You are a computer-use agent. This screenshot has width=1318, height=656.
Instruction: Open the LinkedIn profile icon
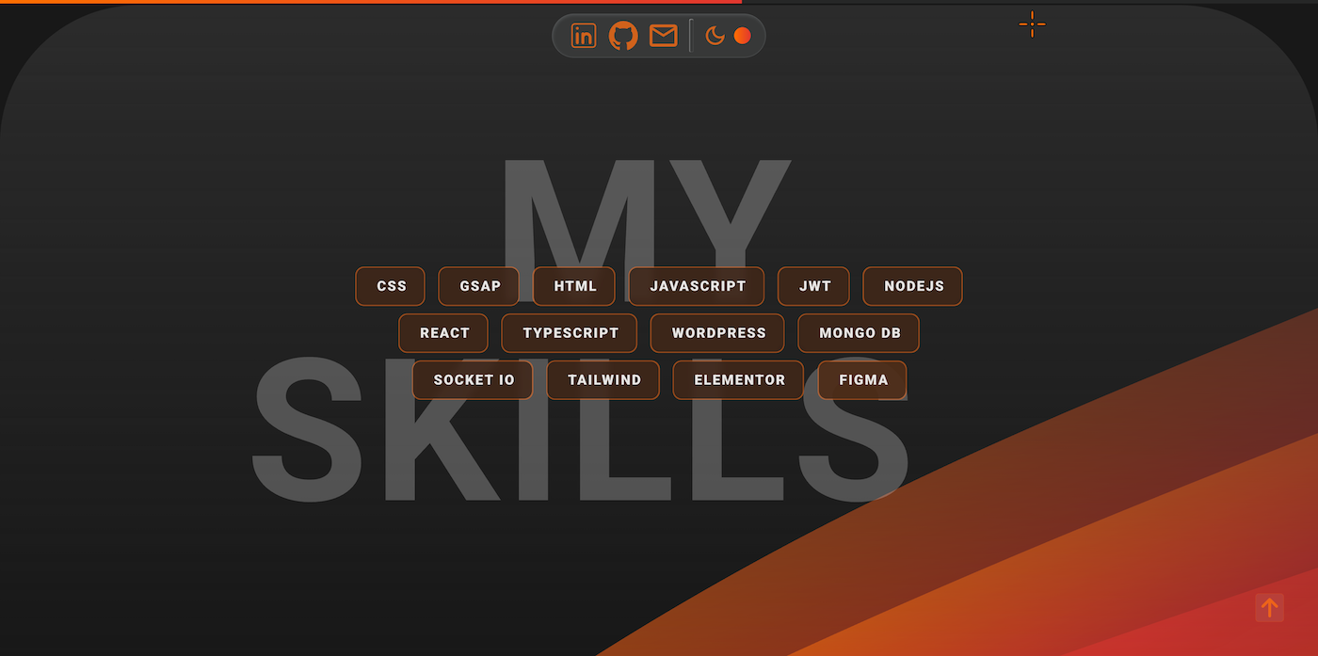(x=583, y=35)
